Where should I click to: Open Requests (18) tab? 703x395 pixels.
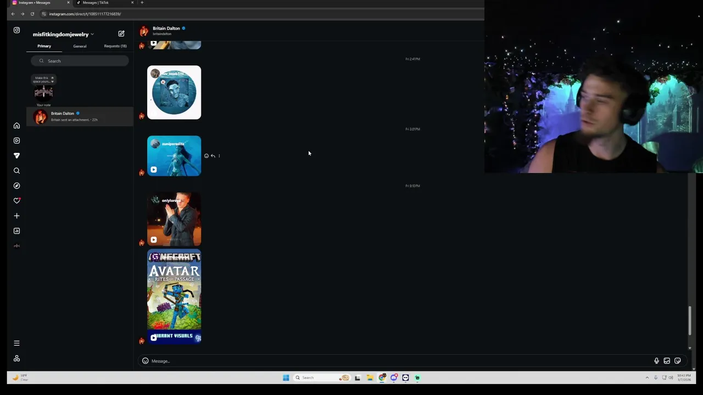pos(115,46)
